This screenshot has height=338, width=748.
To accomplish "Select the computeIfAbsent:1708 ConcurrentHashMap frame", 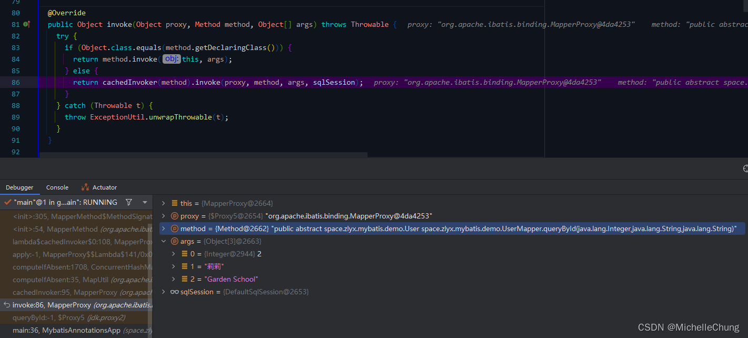I will click(76, 267).
